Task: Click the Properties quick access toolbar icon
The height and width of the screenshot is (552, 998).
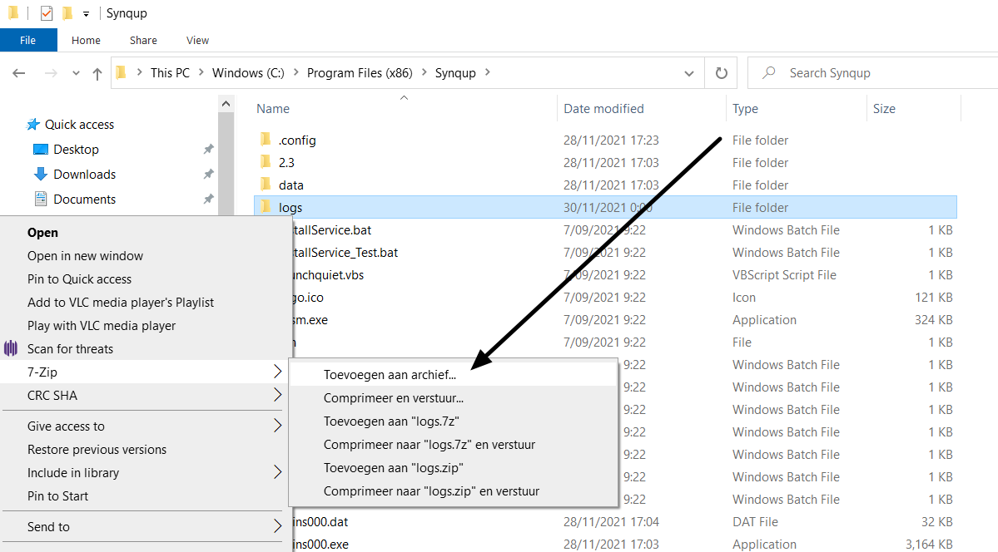Action: tap(47, 12)
